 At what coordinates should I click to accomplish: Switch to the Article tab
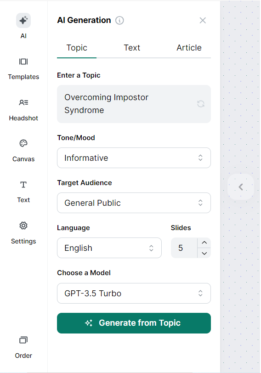pos(189,48)
